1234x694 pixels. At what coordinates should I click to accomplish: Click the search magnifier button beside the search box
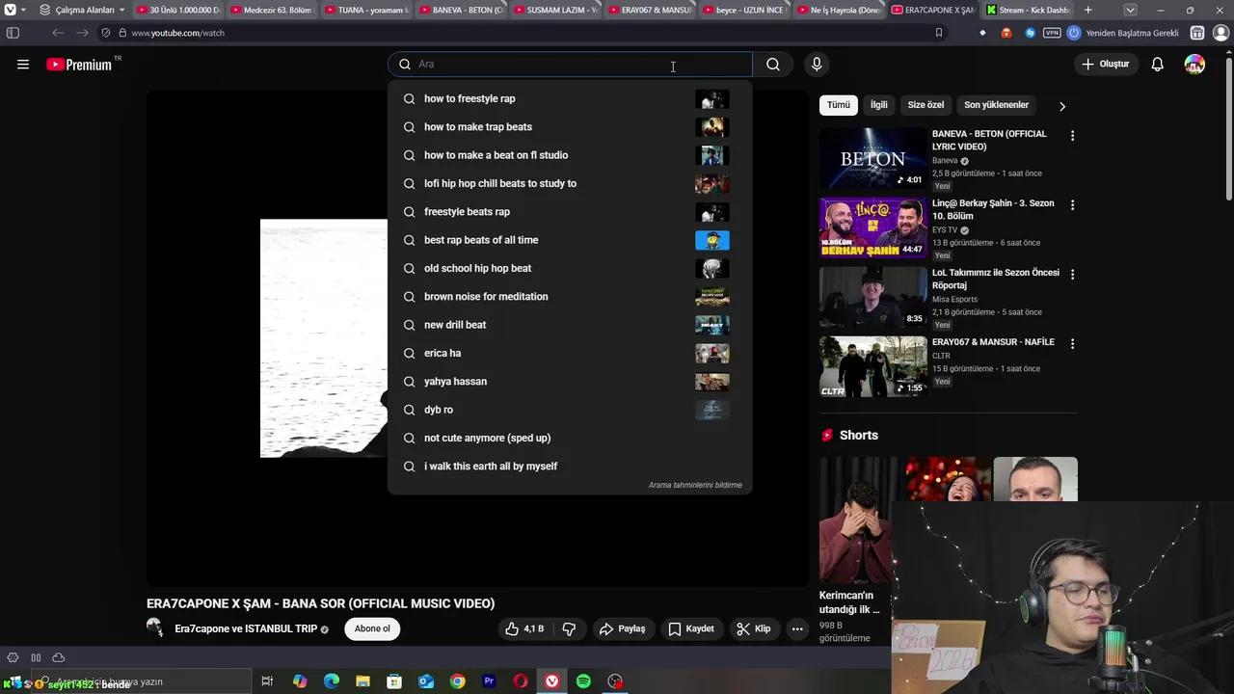coord(773,65)
